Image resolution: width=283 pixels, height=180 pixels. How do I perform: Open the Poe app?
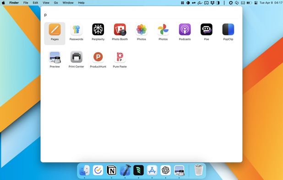pyautogui.click(x=207, y=29)
